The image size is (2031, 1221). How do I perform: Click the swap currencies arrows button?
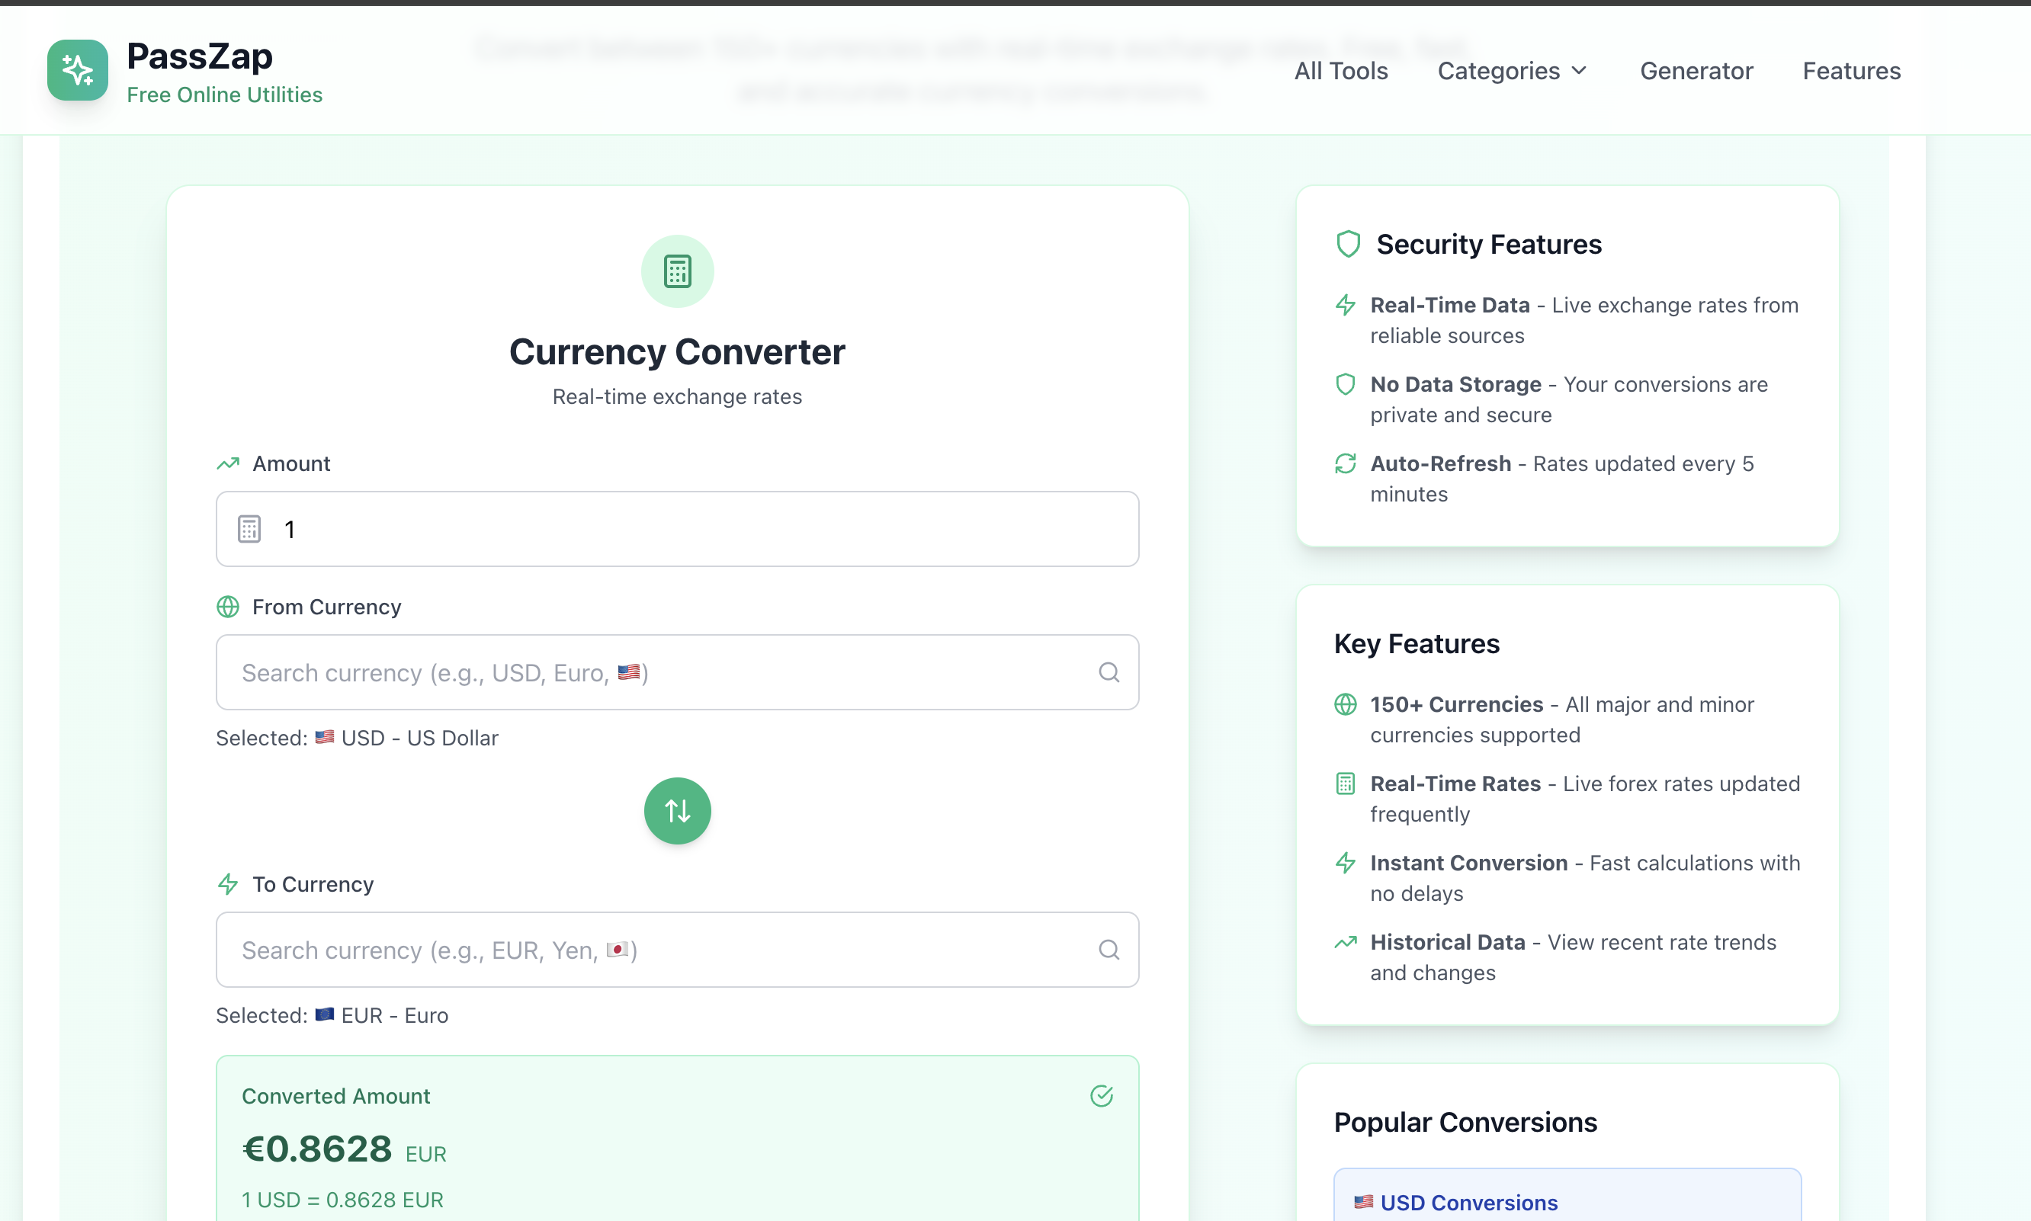point(676,810)
